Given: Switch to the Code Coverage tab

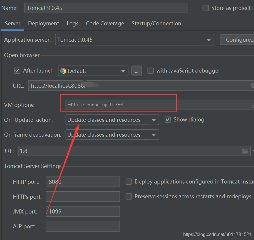Looking at the screenshot, I should [x=105, y=24].
